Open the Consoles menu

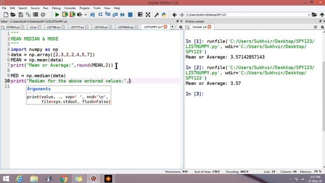click(x=70, y=8)
